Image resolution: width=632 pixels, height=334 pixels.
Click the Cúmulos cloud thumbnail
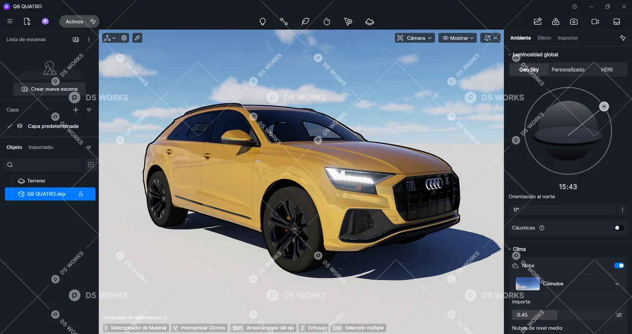[528, 284]
